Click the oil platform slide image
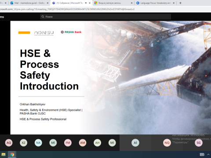 point(148,78)
